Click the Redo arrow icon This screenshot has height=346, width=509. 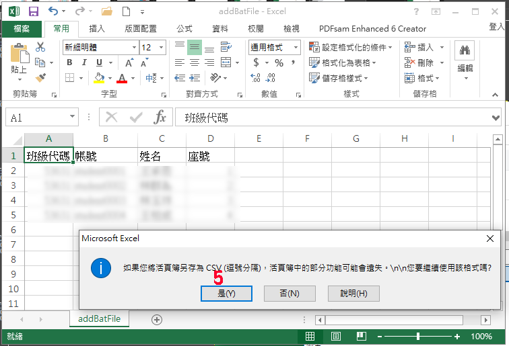click(80, 11)
